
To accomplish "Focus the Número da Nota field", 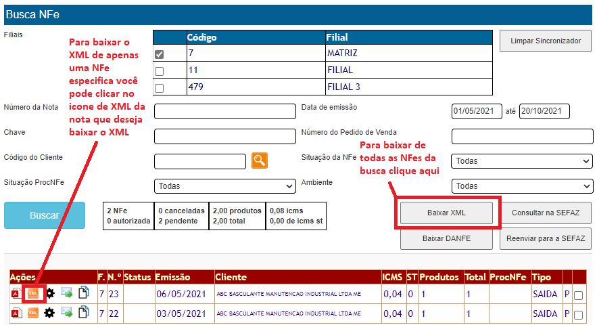I will [x=225, y=112].
